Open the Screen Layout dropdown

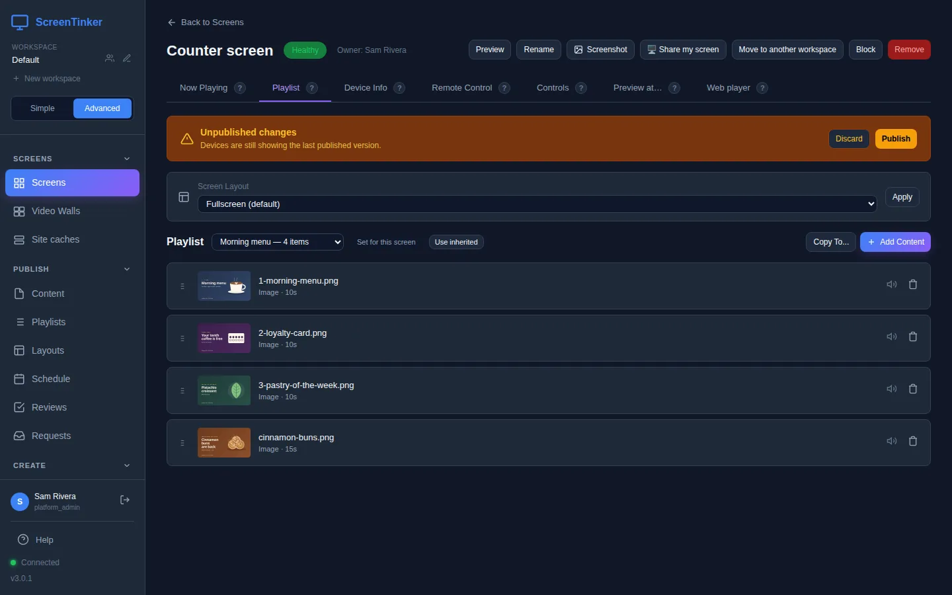coord(537,204)
